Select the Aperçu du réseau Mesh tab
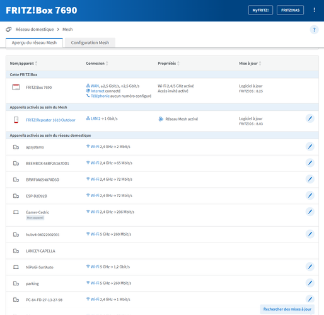The height and width of the screenshot is (315, 324). point(34,43)
